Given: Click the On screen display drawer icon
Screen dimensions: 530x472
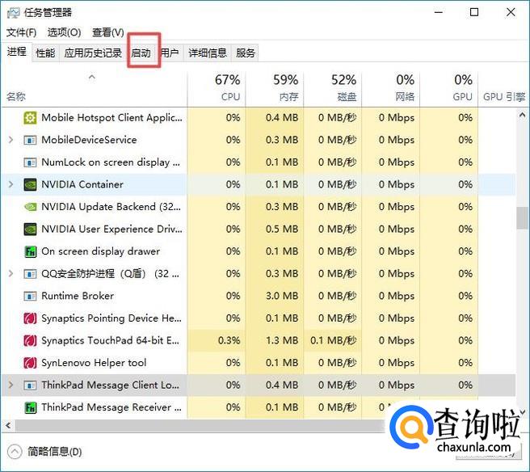Looking at the screenshot, I should pos(30,251).
